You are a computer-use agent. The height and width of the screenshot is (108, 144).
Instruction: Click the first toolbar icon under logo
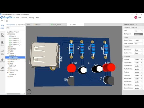tap(2, 21)
